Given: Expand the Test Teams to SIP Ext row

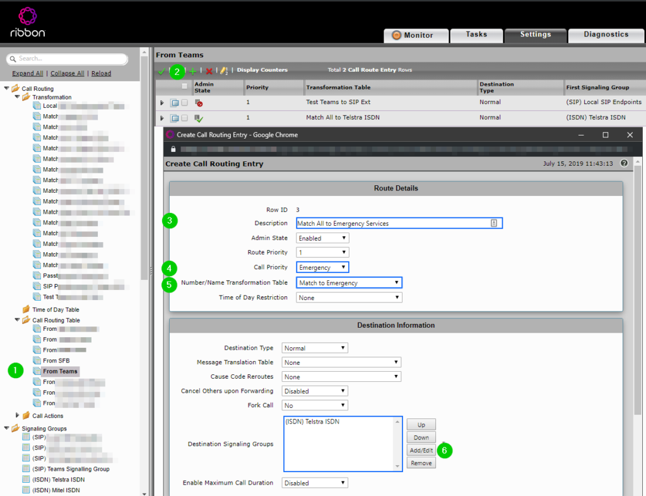Looking at the screenshot, I should (x=162, y=103).
